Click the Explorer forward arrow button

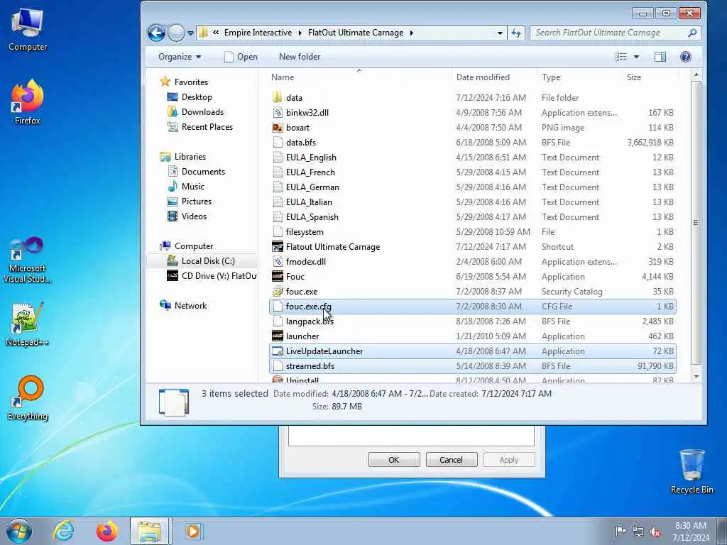176,33
